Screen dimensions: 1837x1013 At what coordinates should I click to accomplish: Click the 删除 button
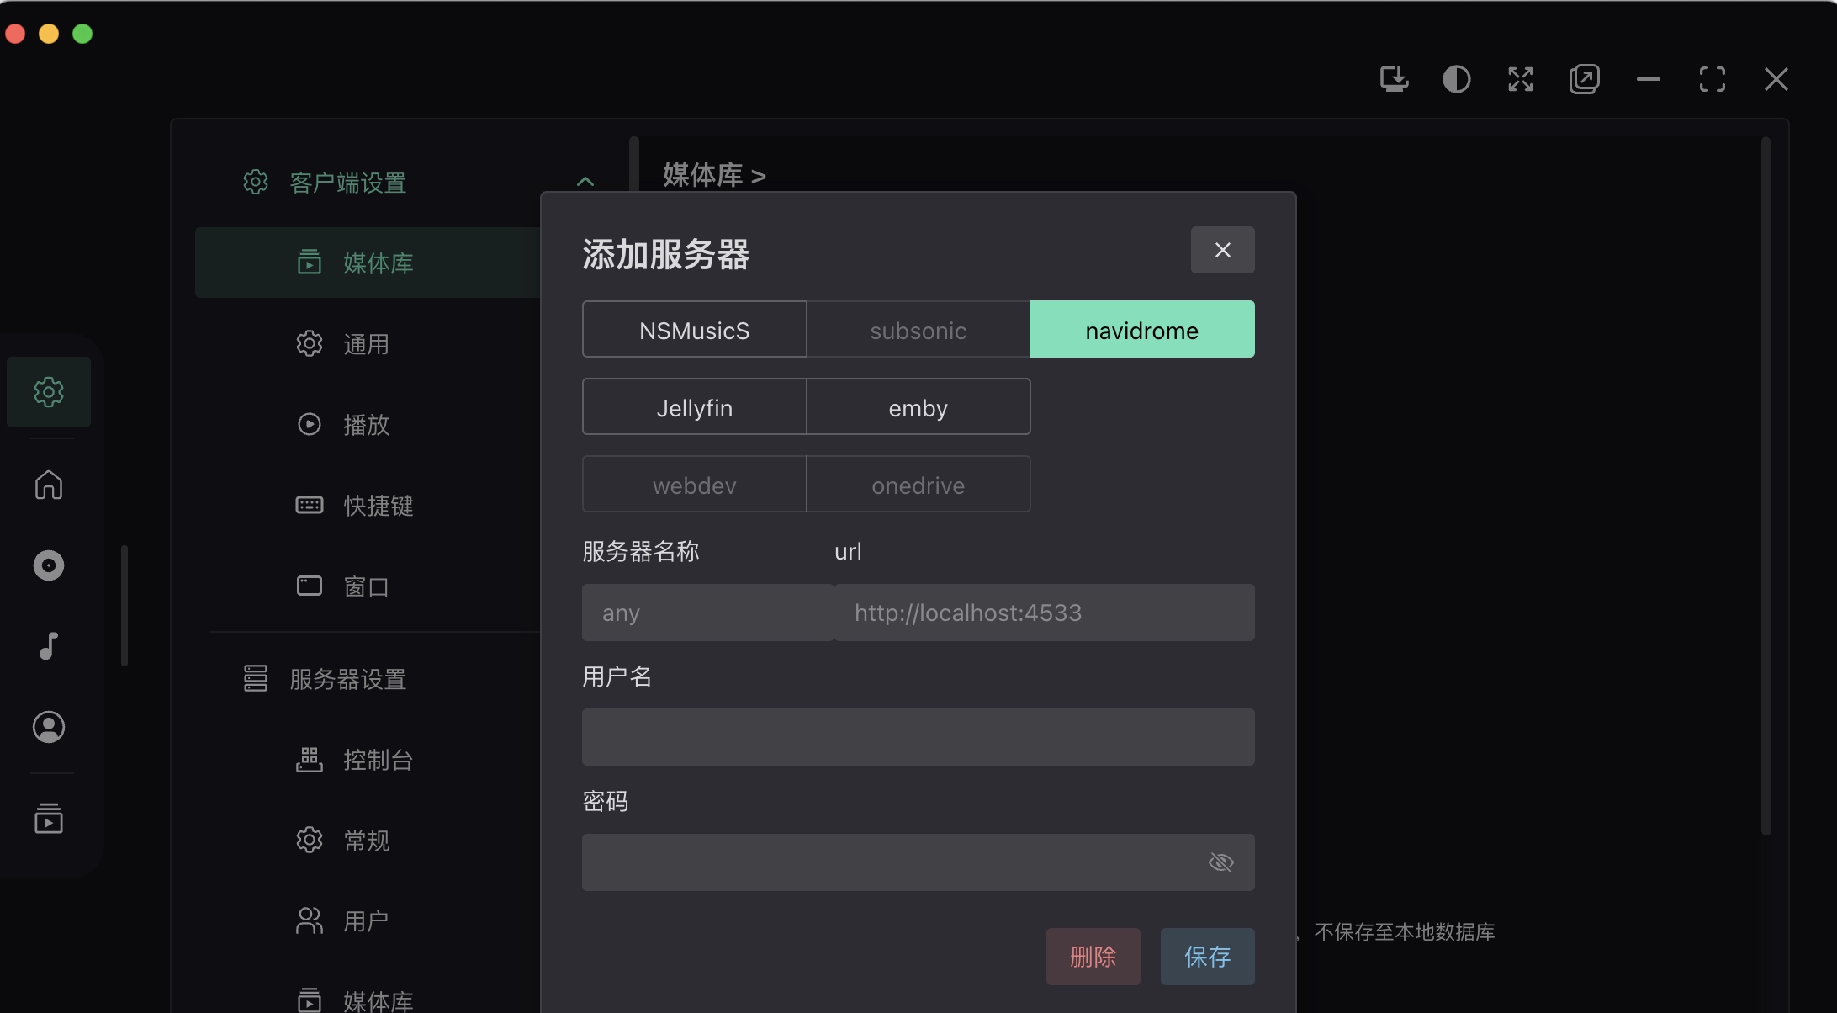pos(1093,957)
